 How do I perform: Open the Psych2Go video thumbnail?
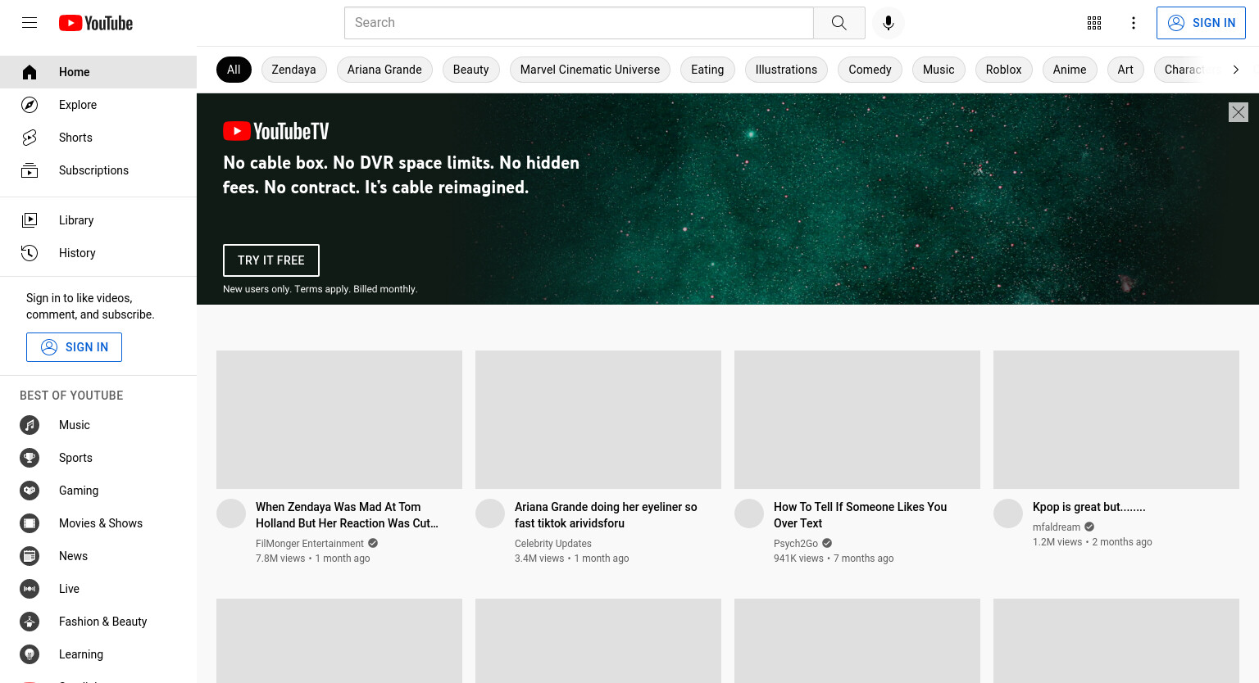coord(857,419)
